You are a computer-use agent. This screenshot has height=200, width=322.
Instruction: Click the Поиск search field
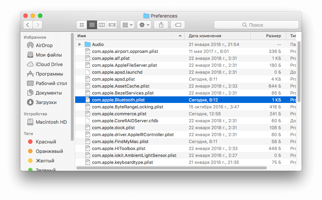[x=256, y=25]
